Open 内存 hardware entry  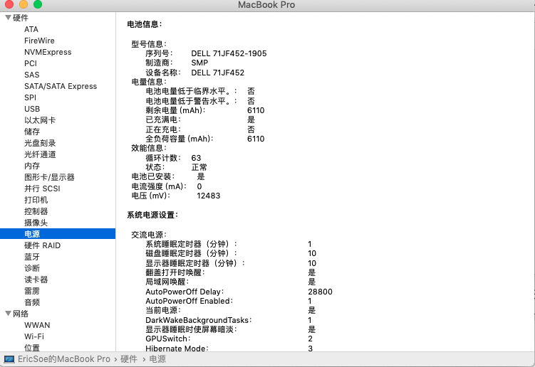pos(32,166)
